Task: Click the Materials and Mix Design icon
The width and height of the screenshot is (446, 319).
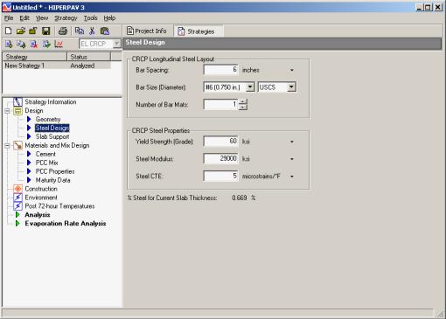Action: (17, 145)
